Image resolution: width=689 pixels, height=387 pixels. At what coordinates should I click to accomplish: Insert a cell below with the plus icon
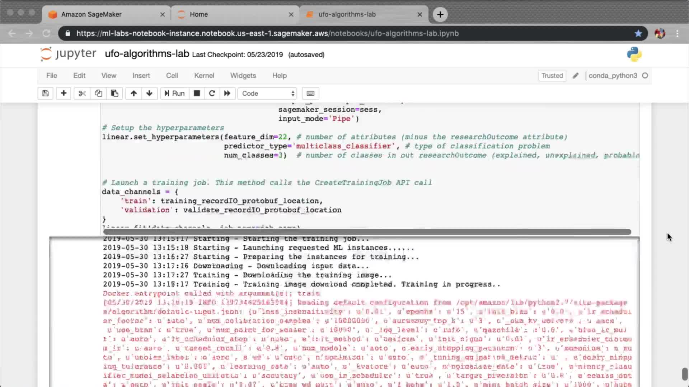click(x=64, y=94)
